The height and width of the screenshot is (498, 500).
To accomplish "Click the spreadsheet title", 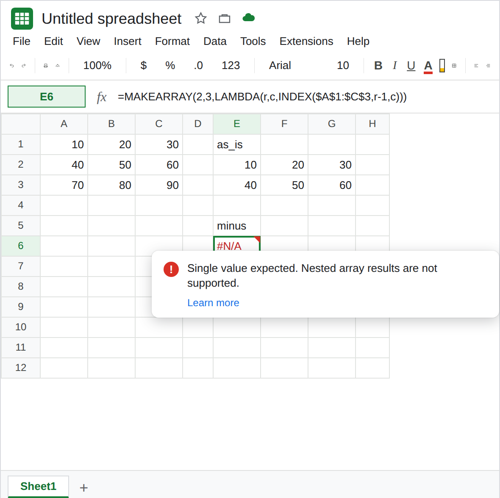I will click(x=111, y=19).
